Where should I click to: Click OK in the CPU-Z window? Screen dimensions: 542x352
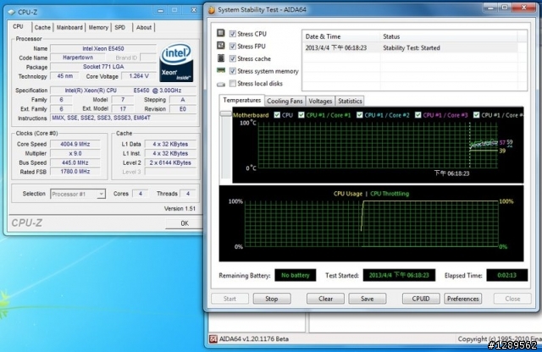(x=185, y=223)
